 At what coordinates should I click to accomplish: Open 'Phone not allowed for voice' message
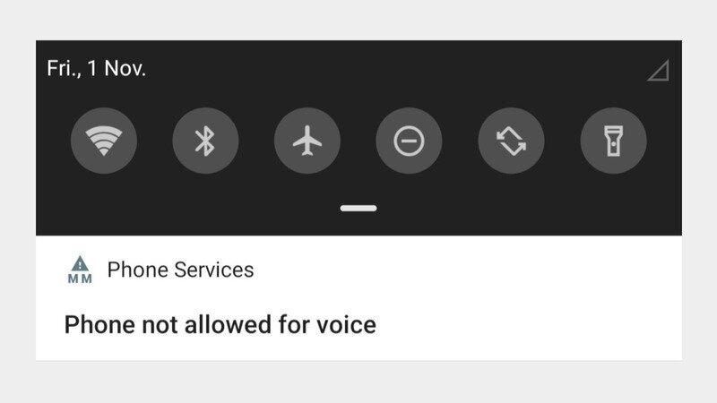(x=220, y=325)
